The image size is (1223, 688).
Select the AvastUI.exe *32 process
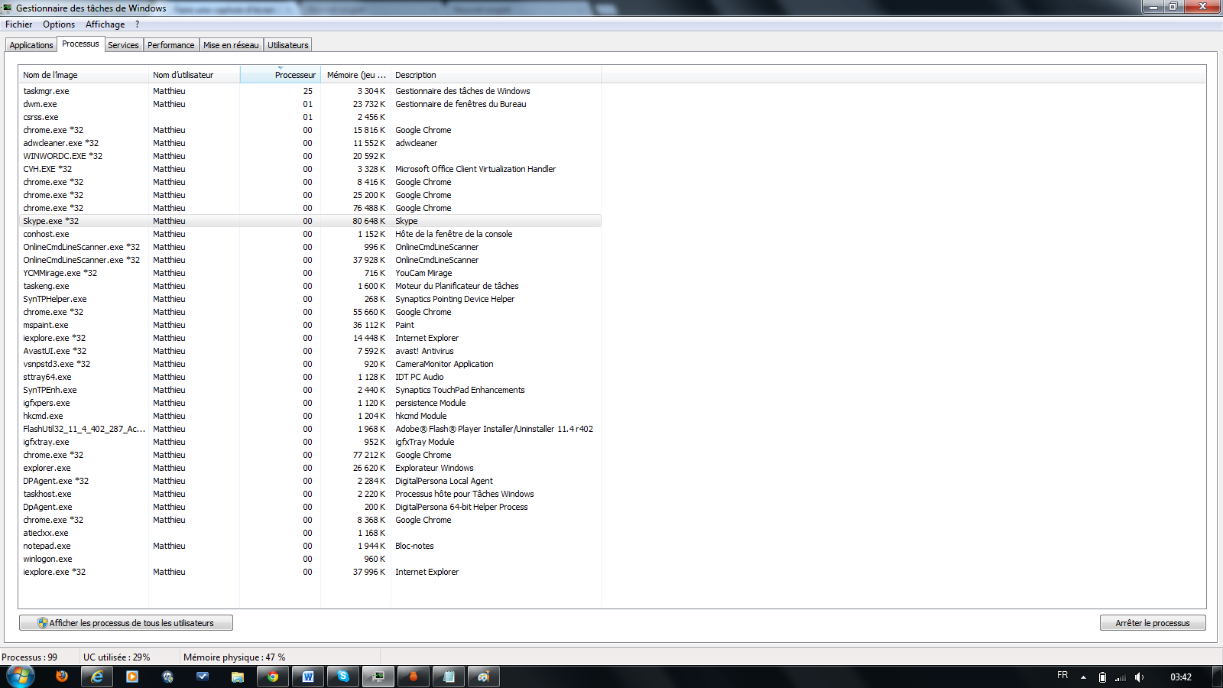pos(310,351)
